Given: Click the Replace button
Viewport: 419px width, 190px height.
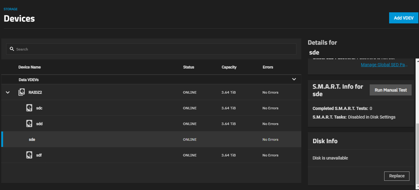Looking at the screenshot, I should pos(397,176).
